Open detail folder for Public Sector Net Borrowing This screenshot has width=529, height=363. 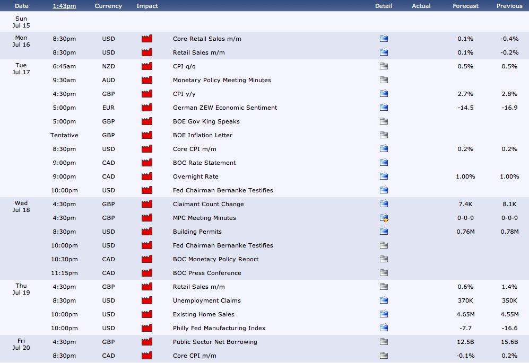pos(384,342)
